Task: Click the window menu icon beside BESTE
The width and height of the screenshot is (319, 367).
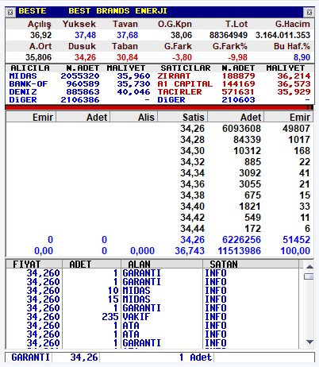Action: [x=10, y=12]
